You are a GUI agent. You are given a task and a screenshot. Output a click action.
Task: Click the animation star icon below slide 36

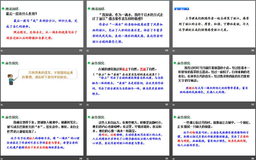(x=173, y=158)
